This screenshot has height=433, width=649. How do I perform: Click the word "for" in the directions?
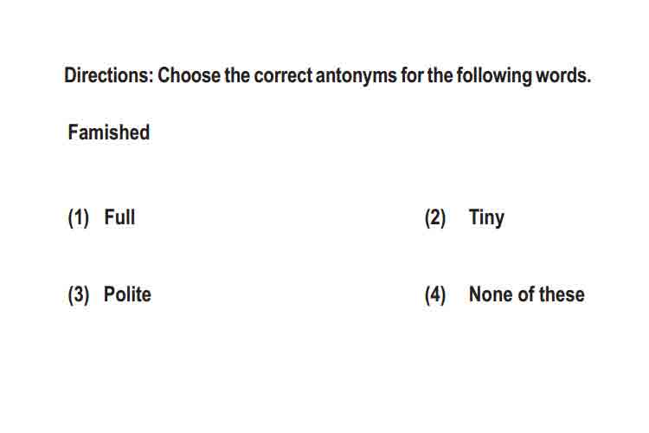411,75
